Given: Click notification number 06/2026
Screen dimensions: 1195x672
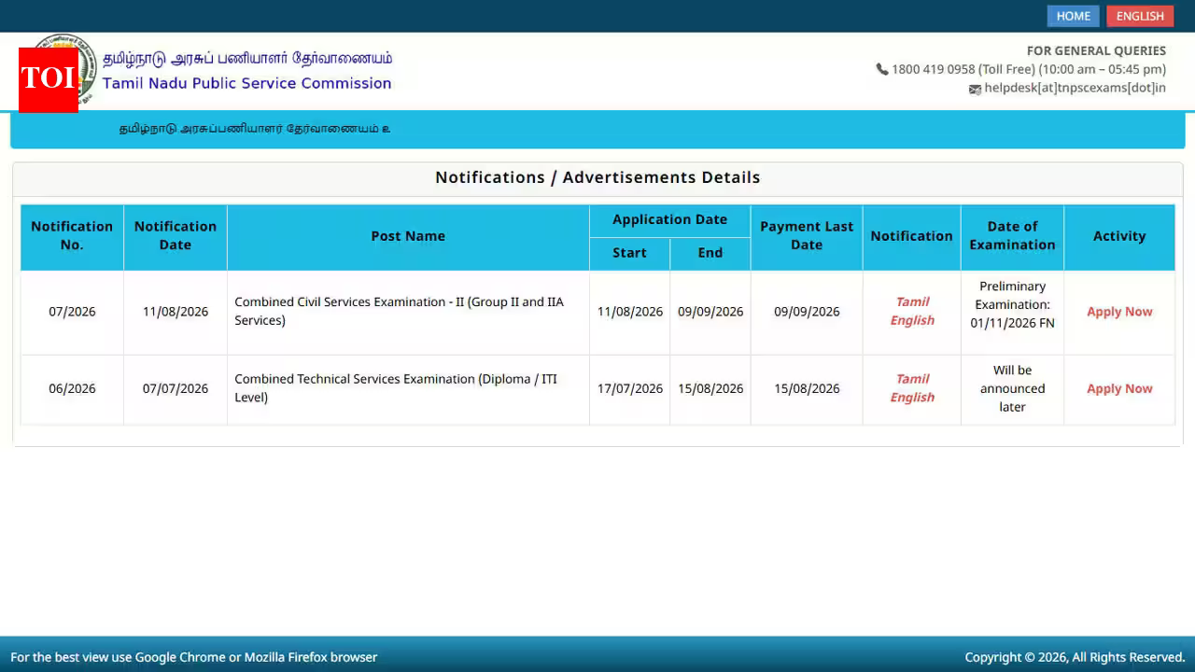Looking at the screenshot, I should click(x=72, y=388).
